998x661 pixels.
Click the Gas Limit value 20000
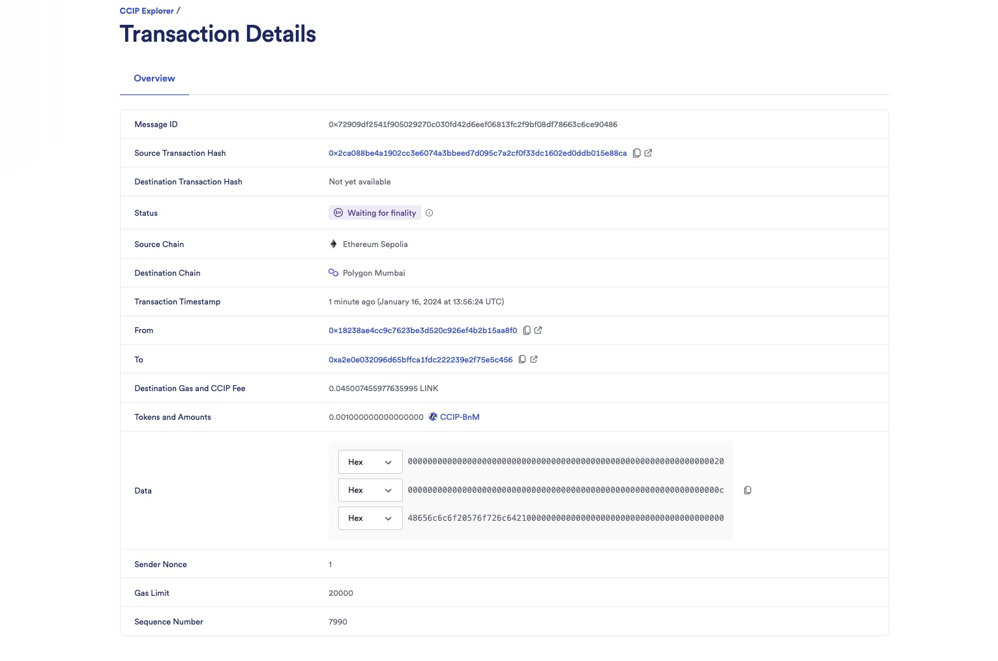coord(341,593)
